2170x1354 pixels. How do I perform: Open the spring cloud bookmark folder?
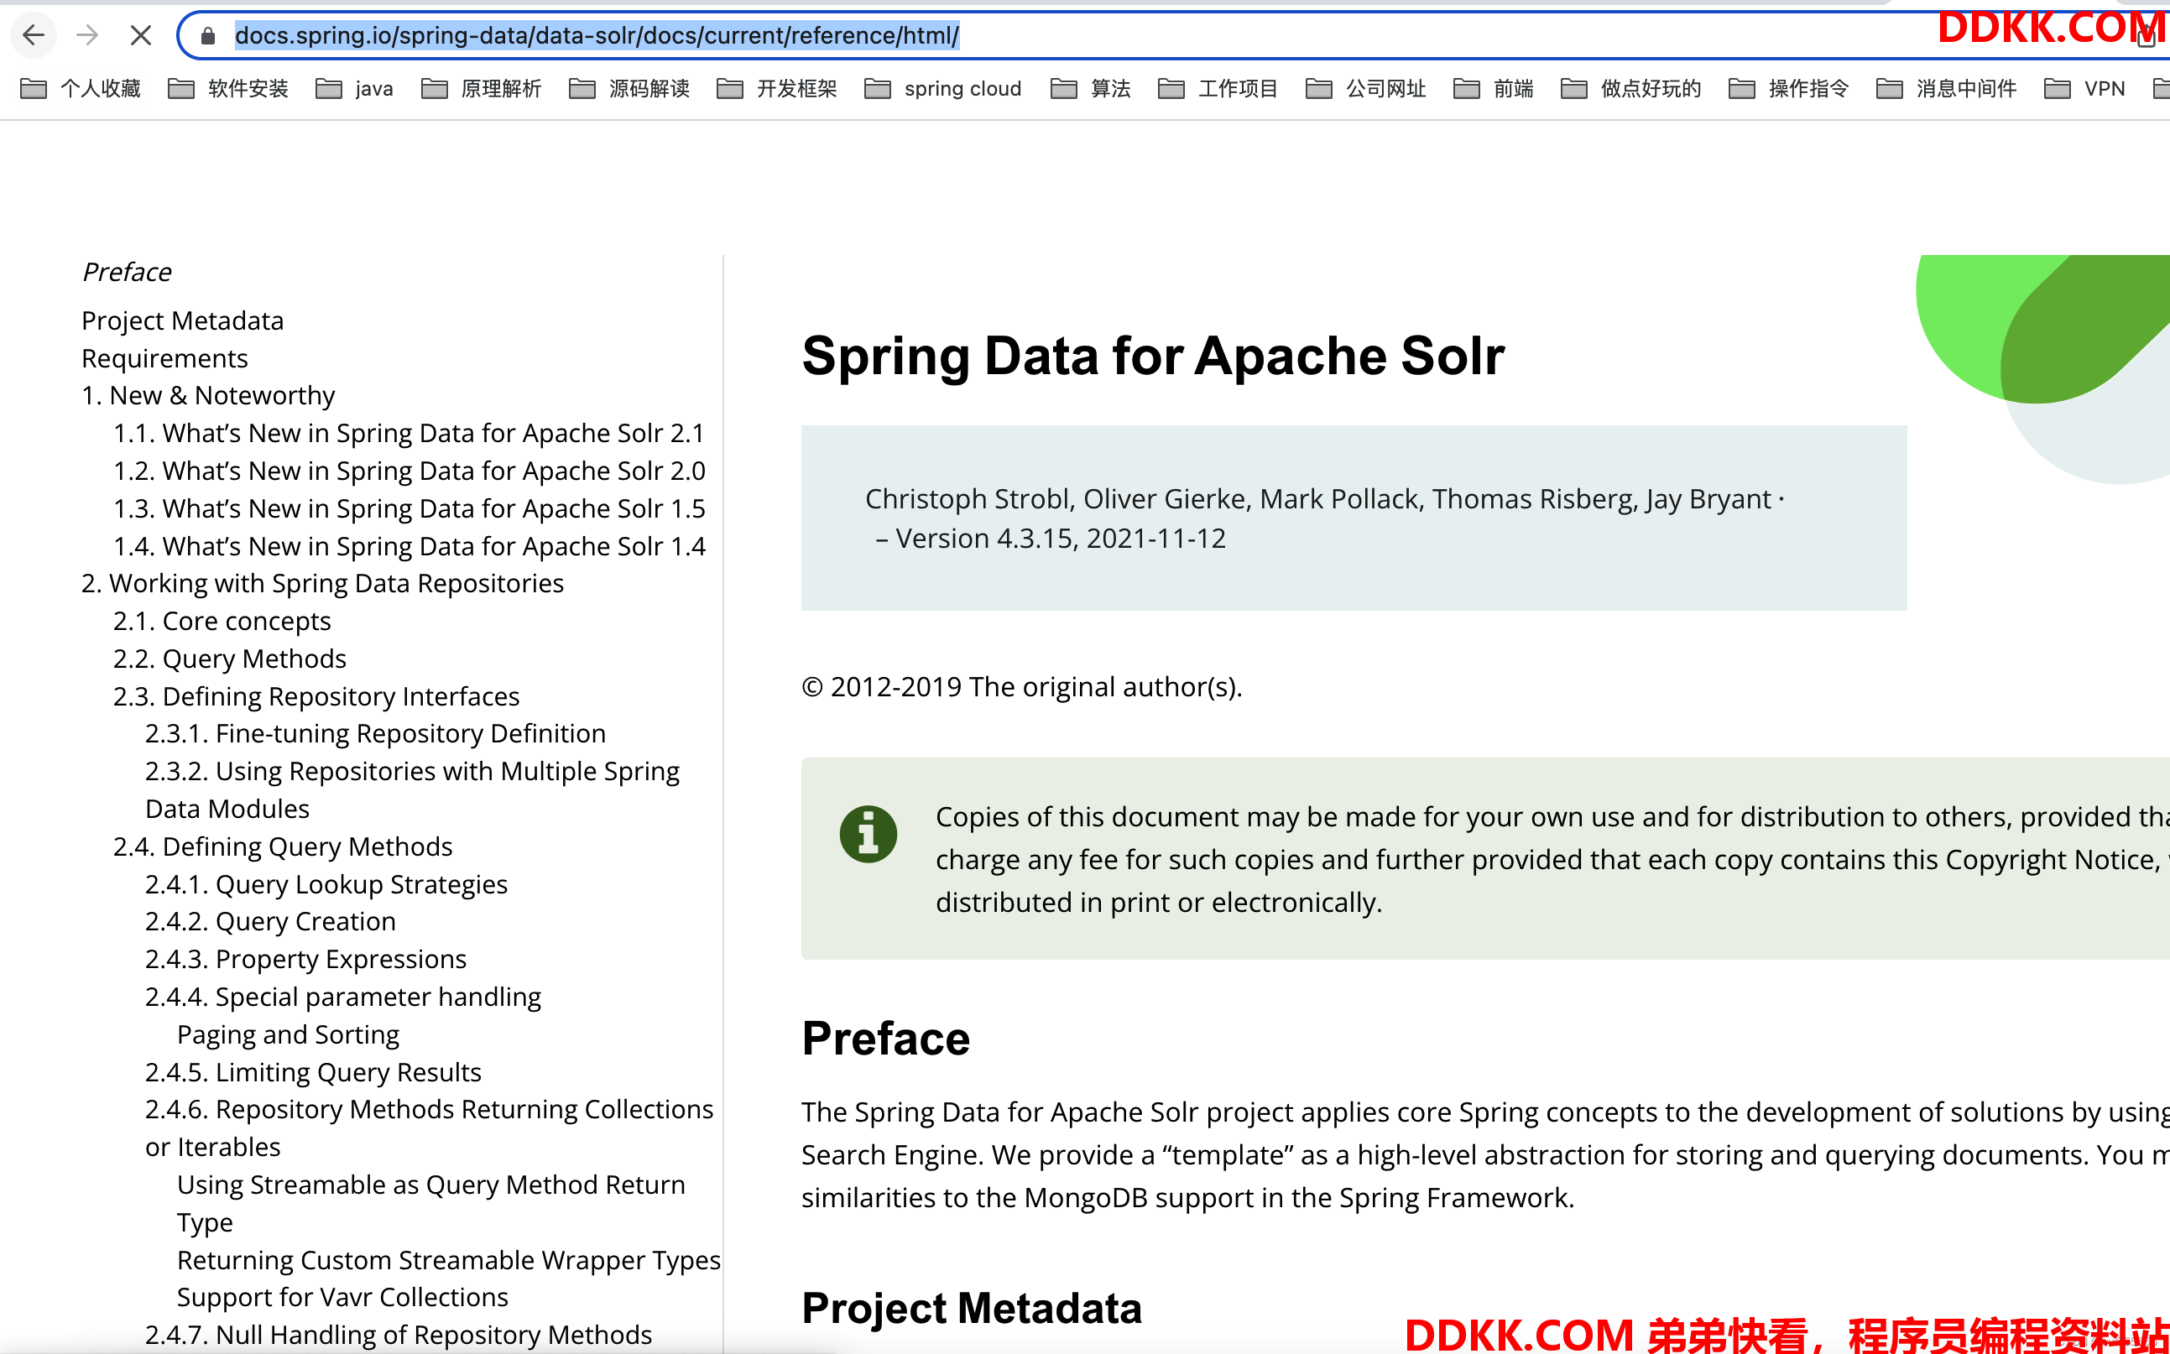(x=943, y=89)
